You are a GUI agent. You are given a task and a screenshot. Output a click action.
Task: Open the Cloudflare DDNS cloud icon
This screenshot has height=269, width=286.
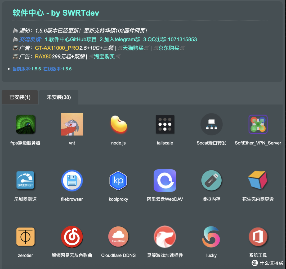(118, 236)
